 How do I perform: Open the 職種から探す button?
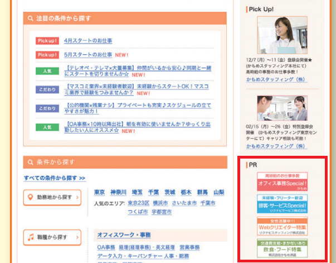point(52,237)
